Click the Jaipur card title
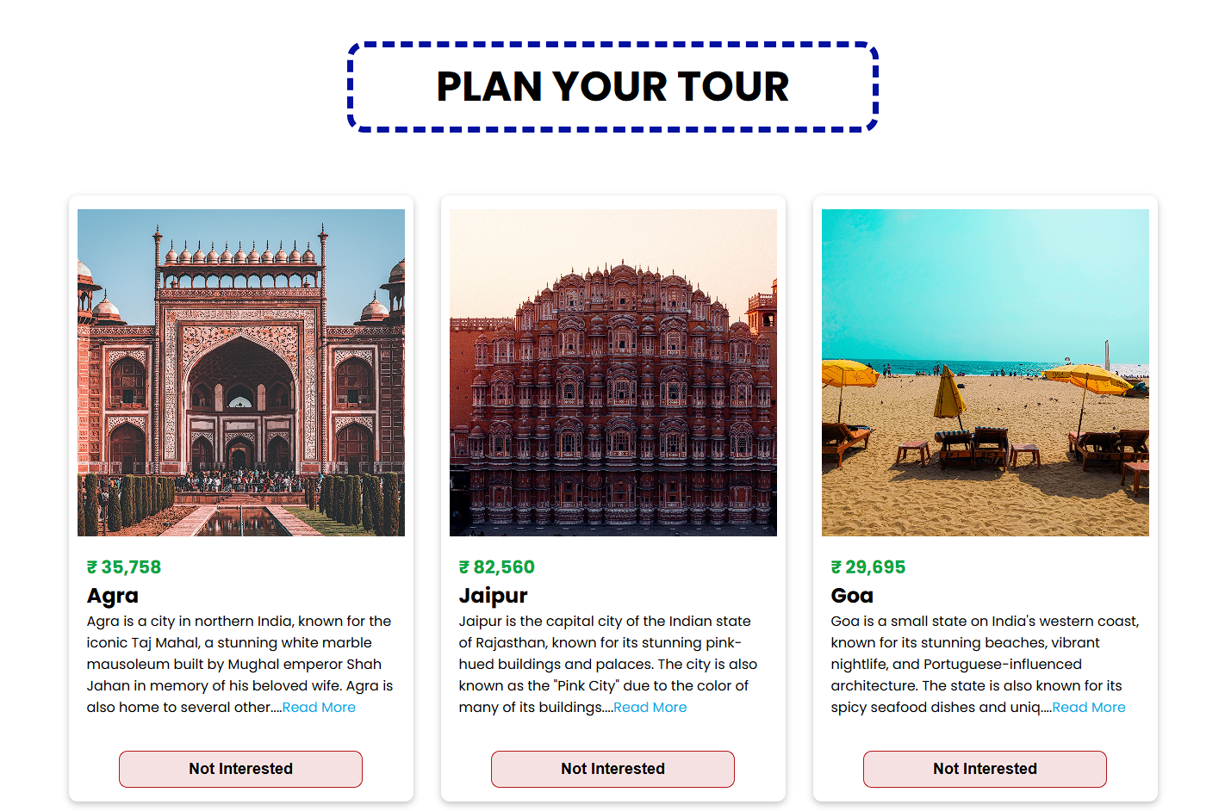1225x811 pixels. point(493,596)
